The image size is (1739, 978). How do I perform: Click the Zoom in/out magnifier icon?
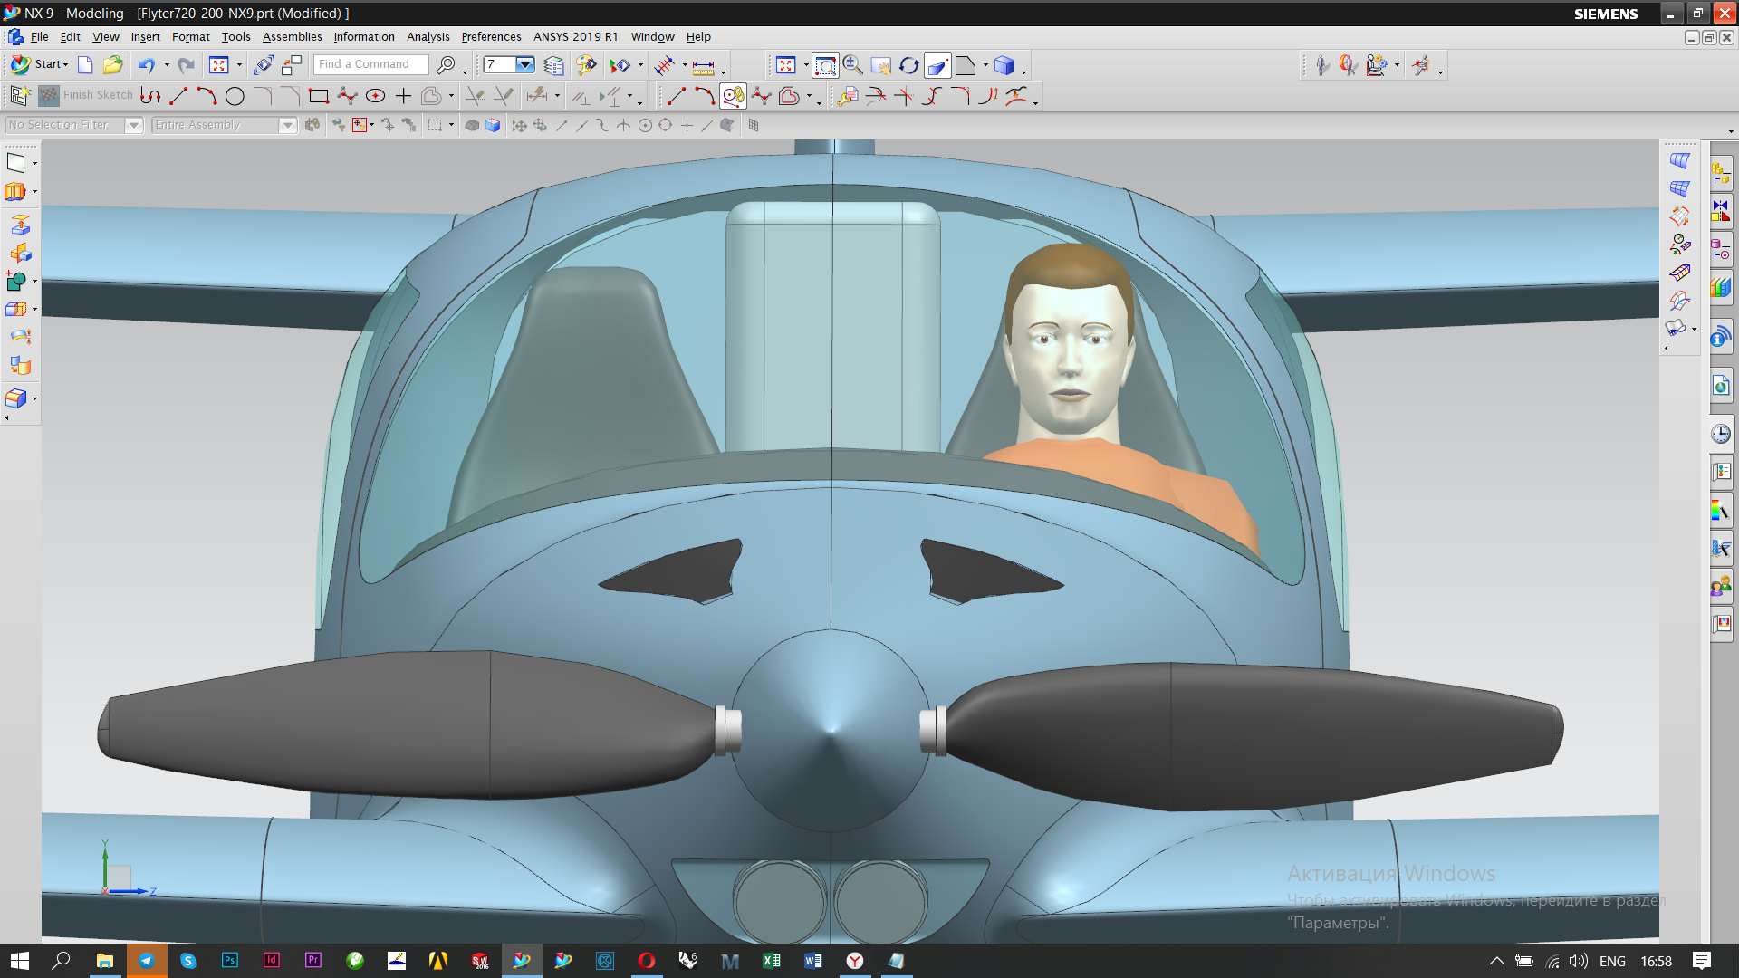pyautogui.click(x=852, y=65)
